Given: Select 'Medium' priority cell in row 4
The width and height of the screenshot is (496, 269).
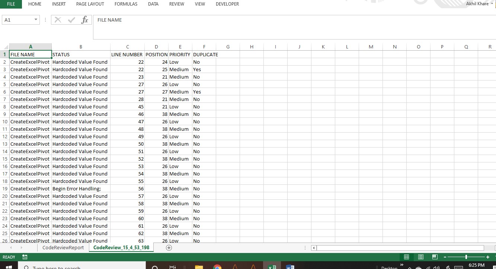Looking at the screenshot, I should (180, 77).
